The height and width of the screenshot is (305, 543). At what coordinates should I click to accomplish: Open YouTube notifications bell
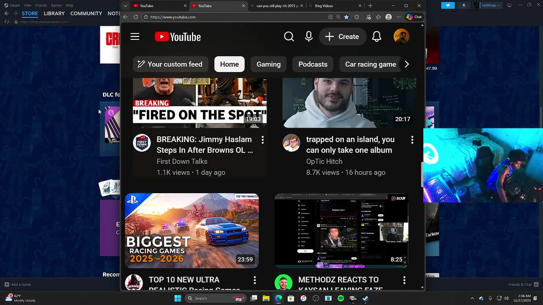pyautogui.click(x=377, y=37)
